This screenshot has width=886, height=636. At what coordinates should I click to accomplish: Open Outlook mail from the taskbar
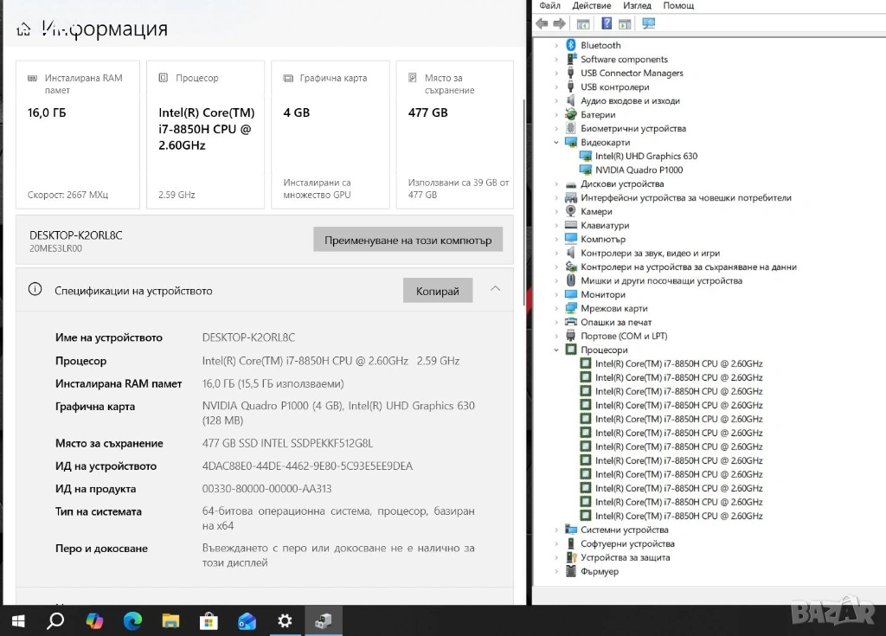point(247,620)
